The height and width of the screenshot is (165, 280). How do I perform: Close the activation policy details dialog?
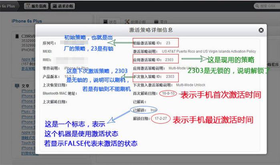[x=261, y=30]
